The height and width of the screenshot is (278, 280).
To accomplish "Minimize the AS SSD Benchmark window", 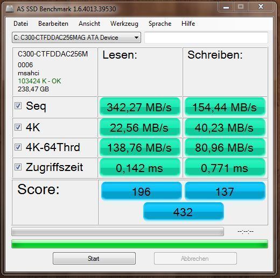I will (226, 7).
